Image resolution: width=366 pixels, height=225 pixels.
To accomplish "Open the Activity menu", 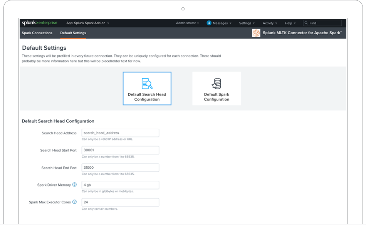I will coord(270,23).
